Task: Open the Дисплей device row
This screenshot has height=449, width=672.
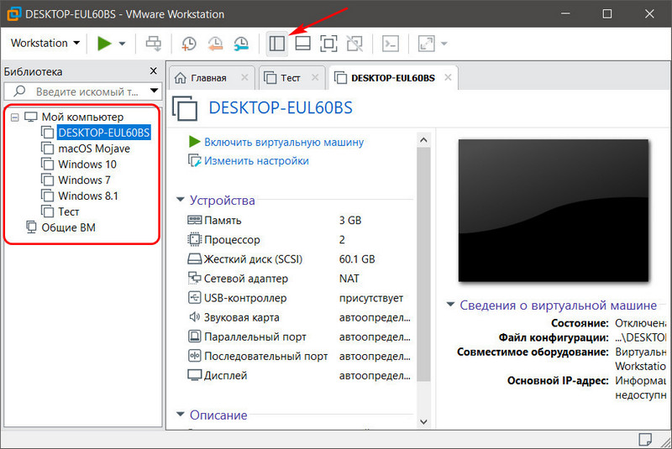Action: coord(299,376)
